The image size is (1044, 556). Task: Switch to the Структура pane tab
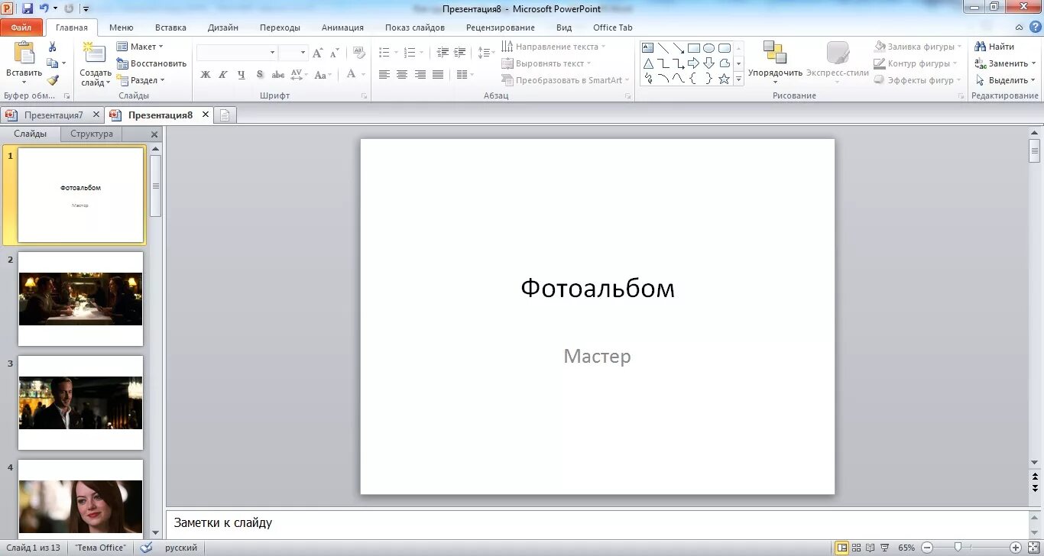point(92,134)
